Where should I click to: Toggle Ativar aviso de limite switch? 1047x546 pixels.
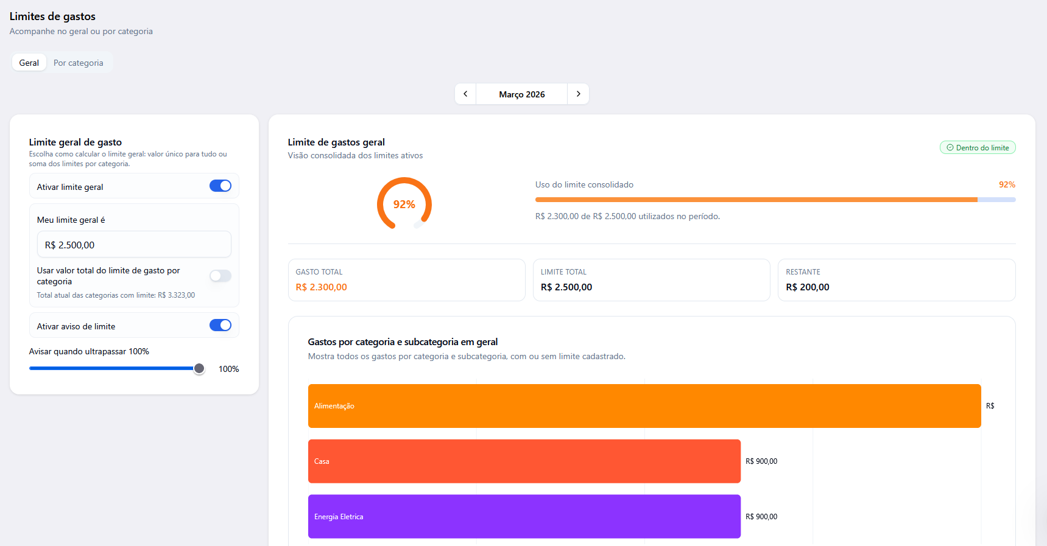(x=220, y=325)
